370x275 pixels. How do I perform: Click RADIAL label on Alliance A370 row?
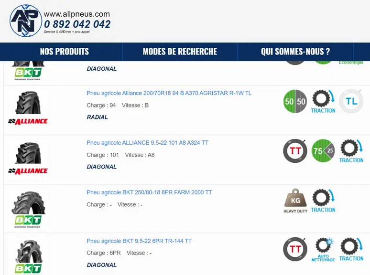[98, 117]
